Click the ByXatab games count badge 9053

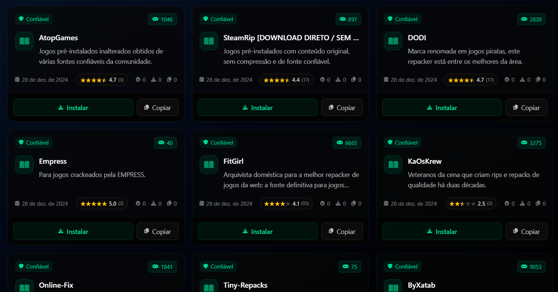531,266
